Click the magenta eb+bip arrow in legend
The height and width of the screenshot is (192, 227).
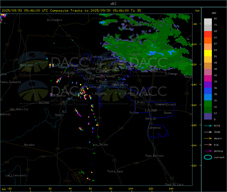coord(208,151)
